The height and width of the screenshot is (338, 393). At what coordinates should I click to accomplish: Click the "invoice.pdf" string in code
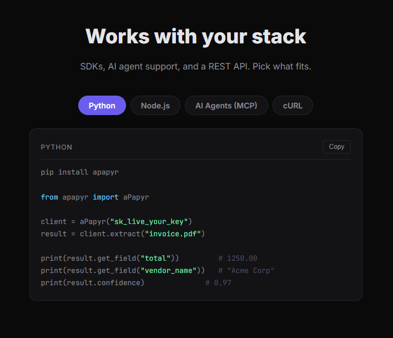pyautogui.click(x=173, y=234)
